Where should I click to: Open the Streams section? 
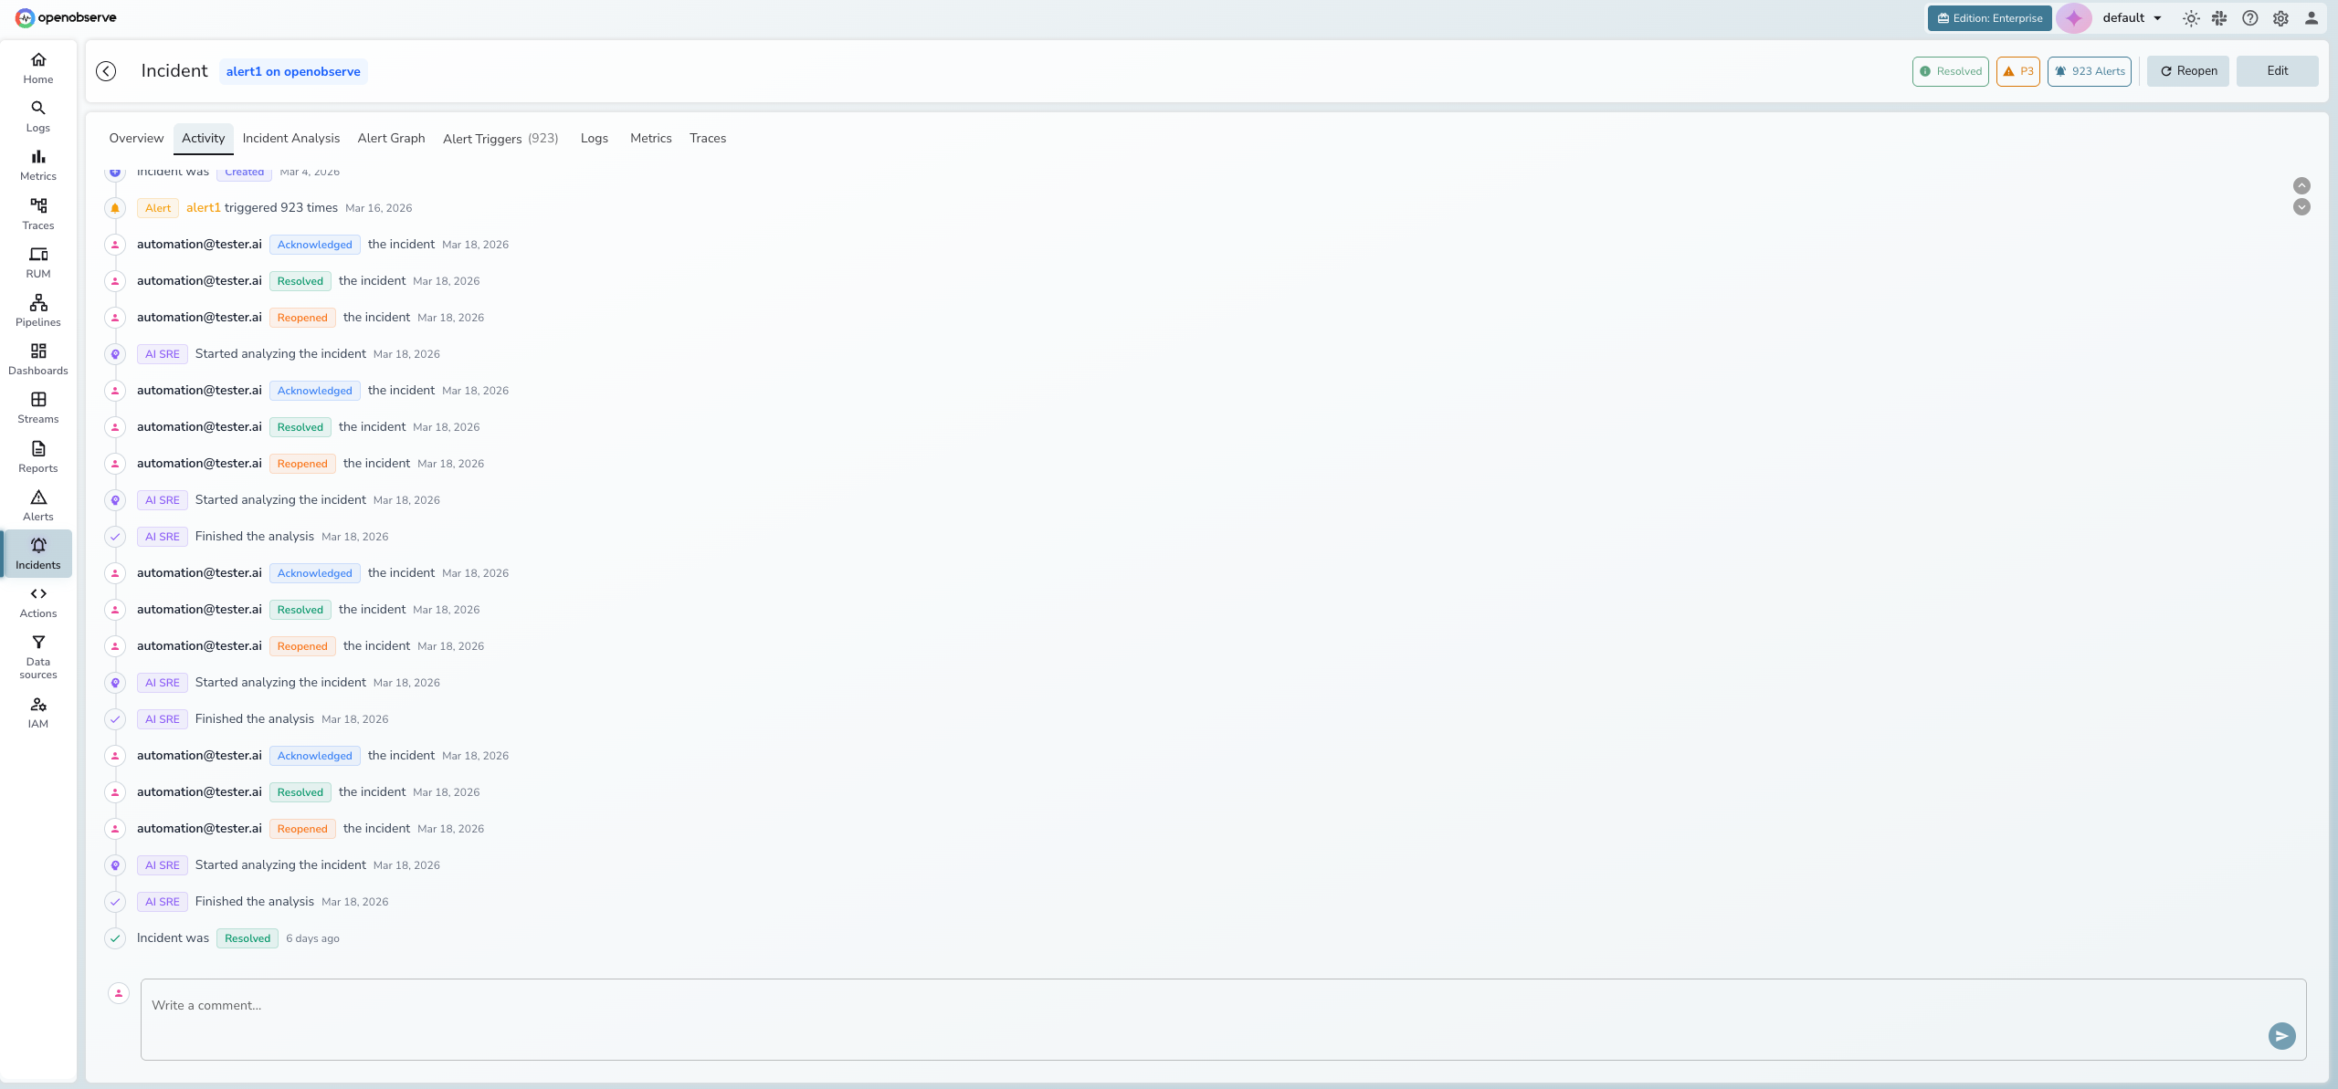37,407
